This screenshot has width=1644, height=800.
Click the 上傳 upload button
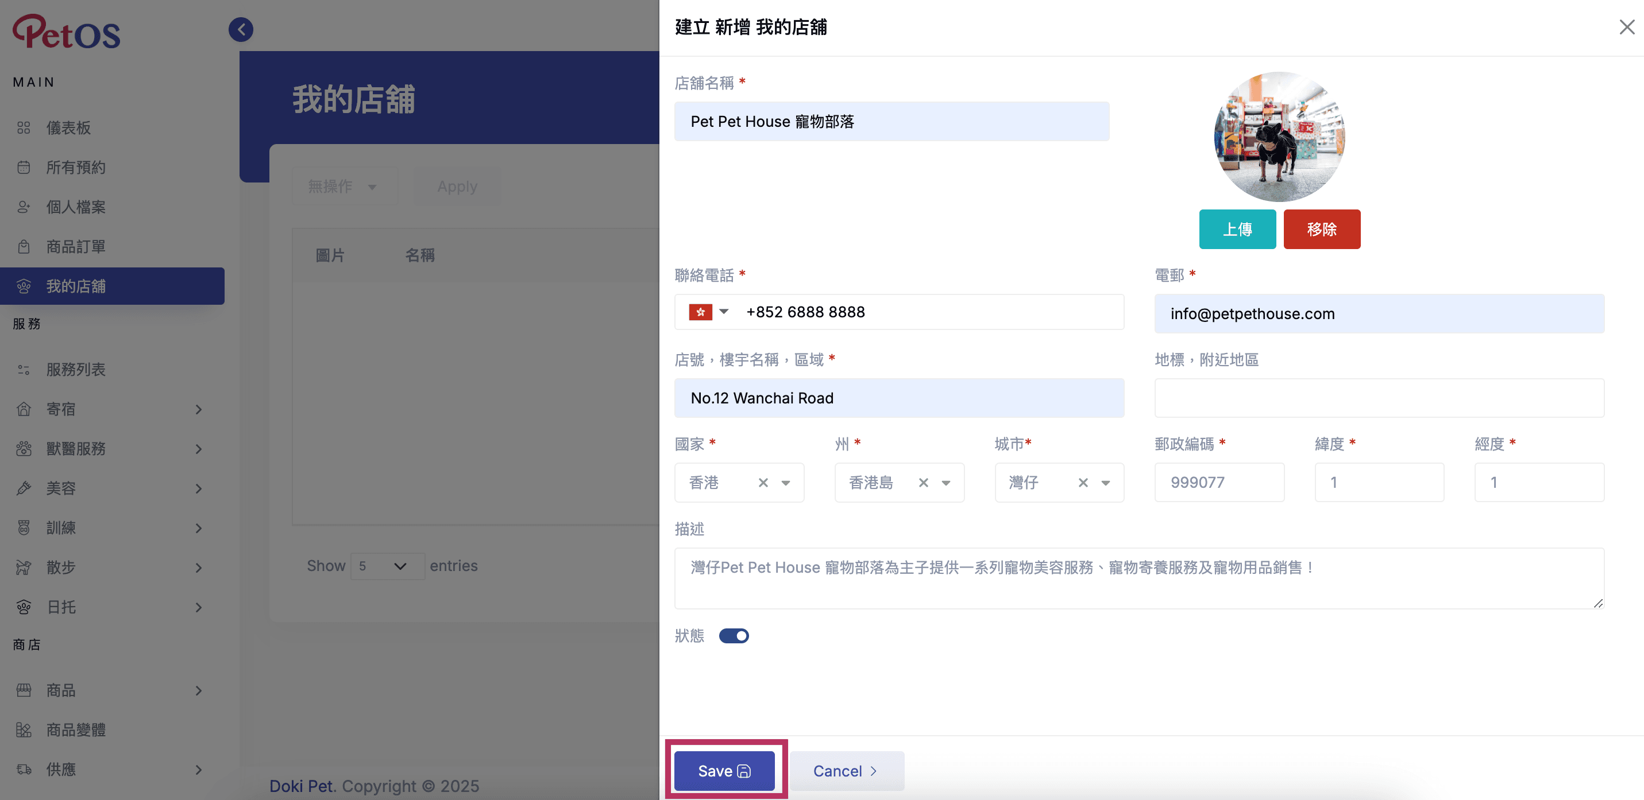pyautogui.click(x=1237, y=230)
